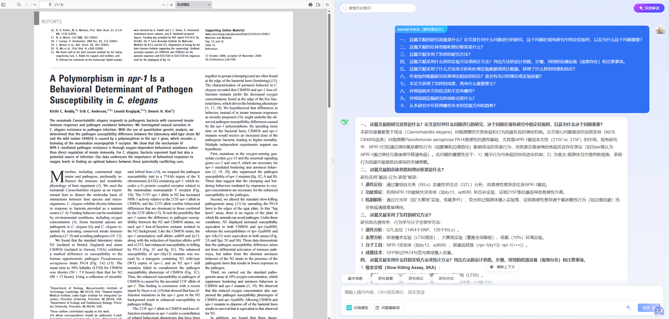Zoom out the PDF document
The width and height of the screenshot is (669, 319).
tap(163, 5)
